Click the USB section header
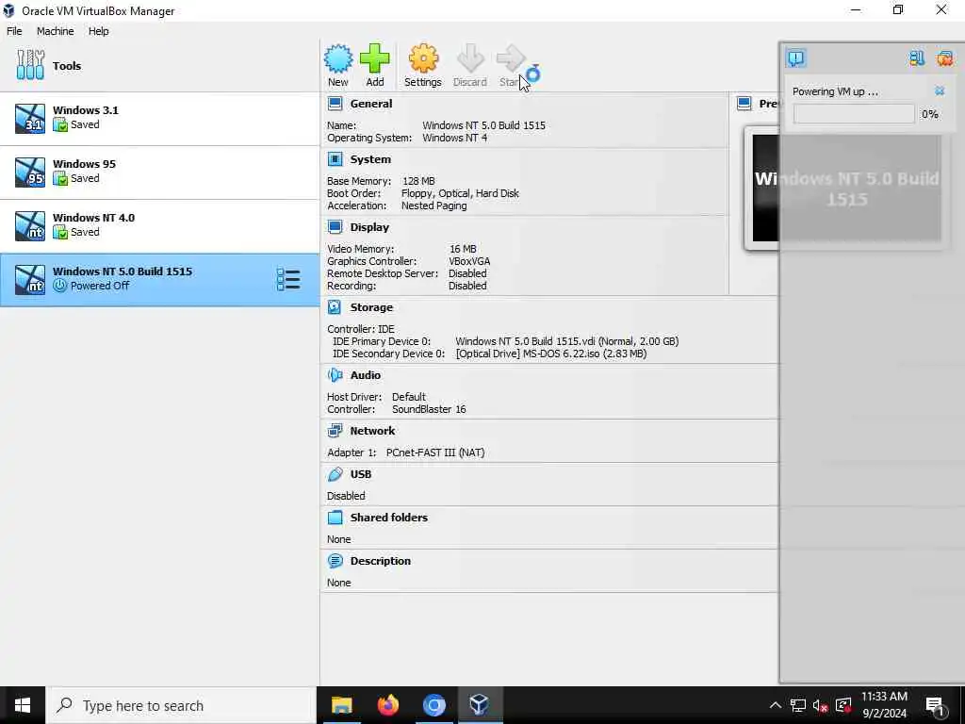 pos(361,474)
